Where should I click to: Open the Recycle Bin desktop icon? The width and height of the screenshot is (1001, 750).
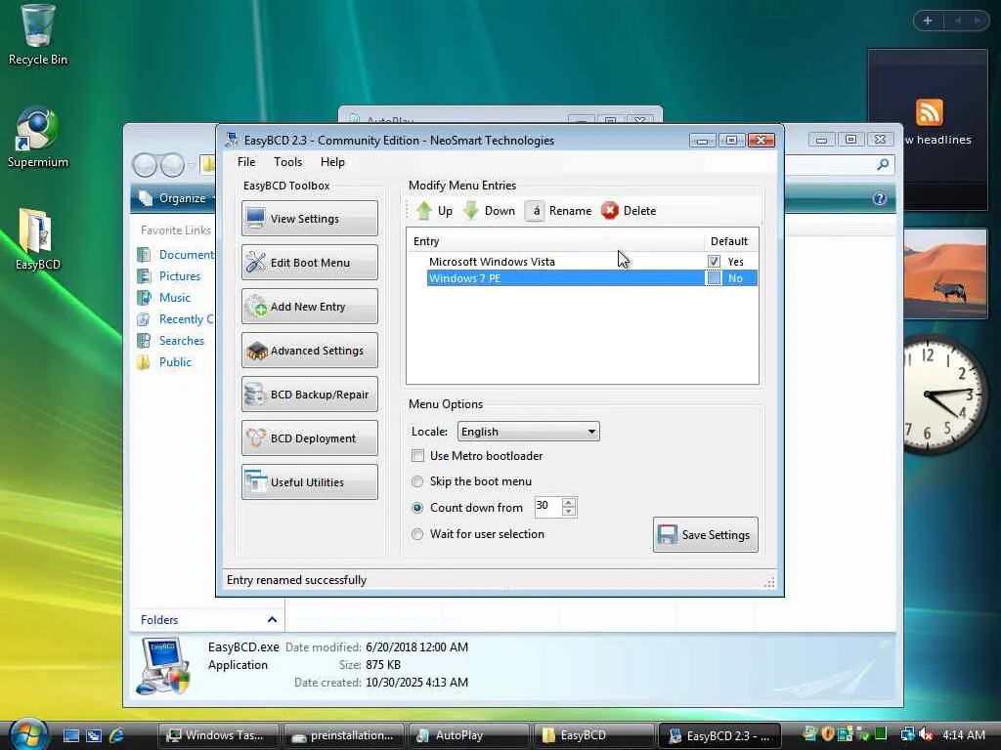point(38,35)
